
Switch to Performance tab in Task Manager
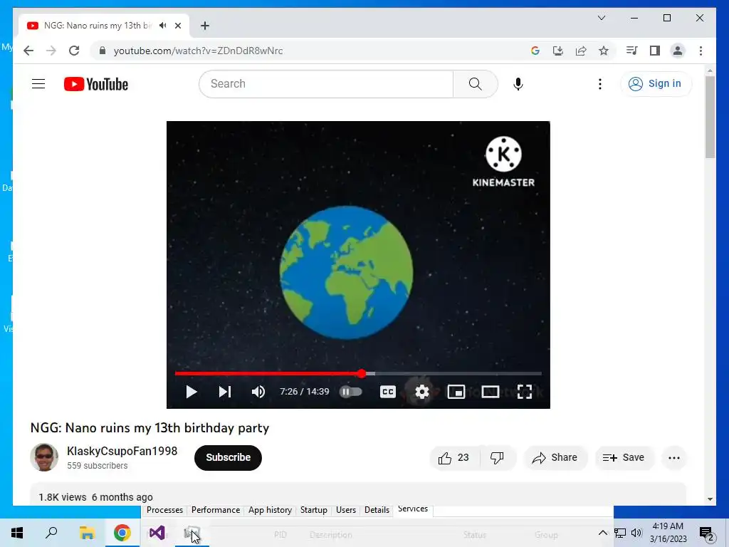(216, 510)
